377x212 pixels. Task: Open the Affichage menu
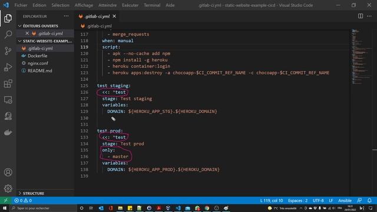(84, 5)
